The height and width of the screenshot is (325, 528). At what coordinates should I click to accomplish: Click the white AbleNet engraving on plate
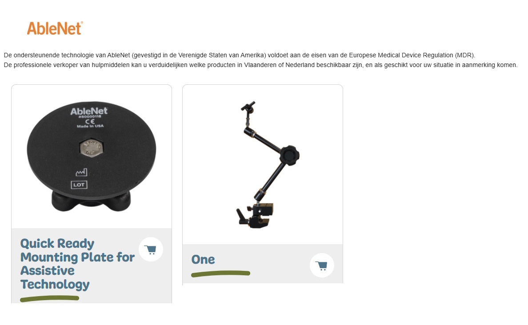pos(89,111)
